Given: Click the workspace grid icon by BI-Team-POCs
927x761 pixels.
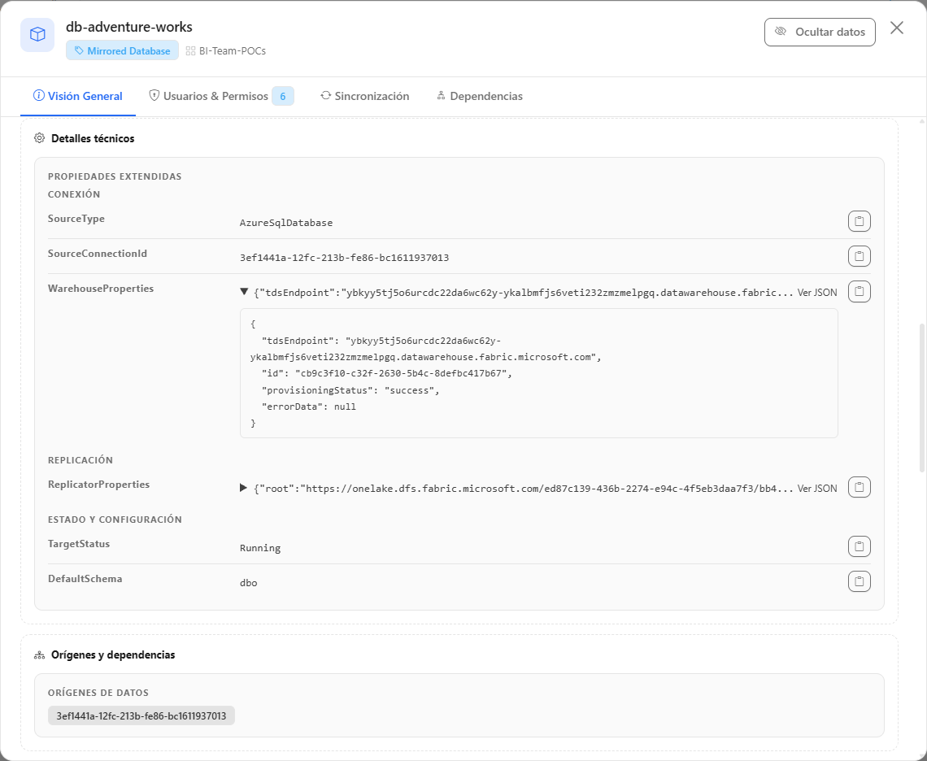Looking at the screenshot, I should coord(190,51).
